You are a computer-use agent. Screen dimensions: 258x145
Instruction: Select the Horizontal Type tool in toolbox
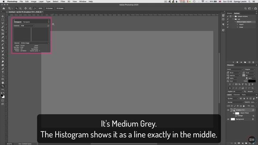(3, 72)
